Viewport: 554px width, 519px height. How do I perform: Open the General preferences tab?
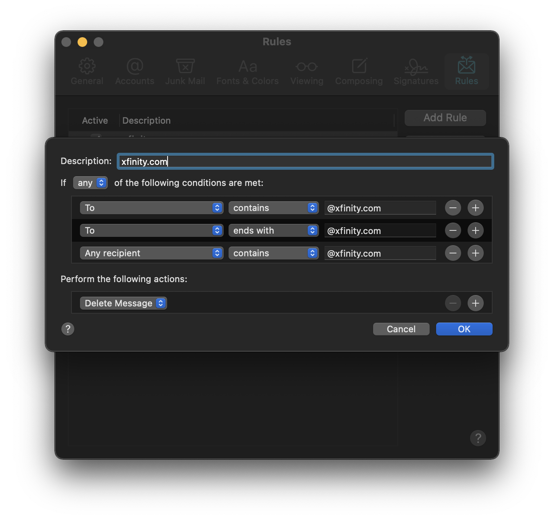tap(87, 72)
